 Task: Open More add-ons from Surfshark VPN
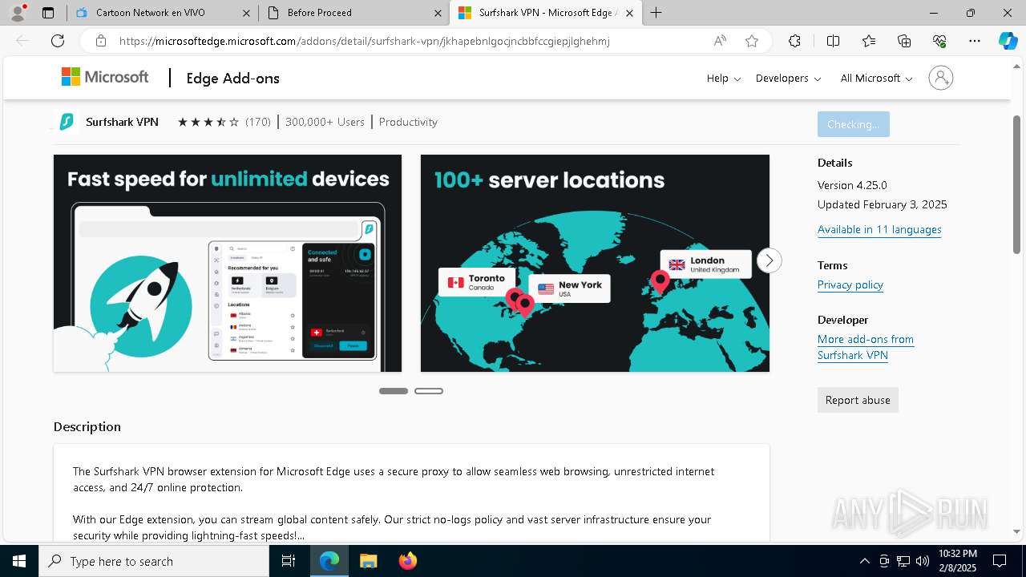[x=866, y=347]
